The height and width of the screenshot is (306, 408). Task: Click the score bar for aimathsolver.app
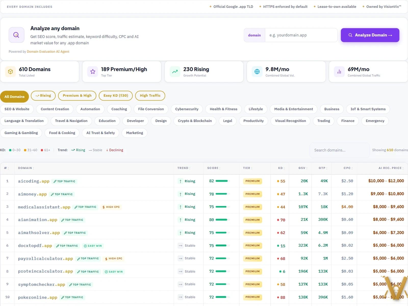[x=223, y=233]
